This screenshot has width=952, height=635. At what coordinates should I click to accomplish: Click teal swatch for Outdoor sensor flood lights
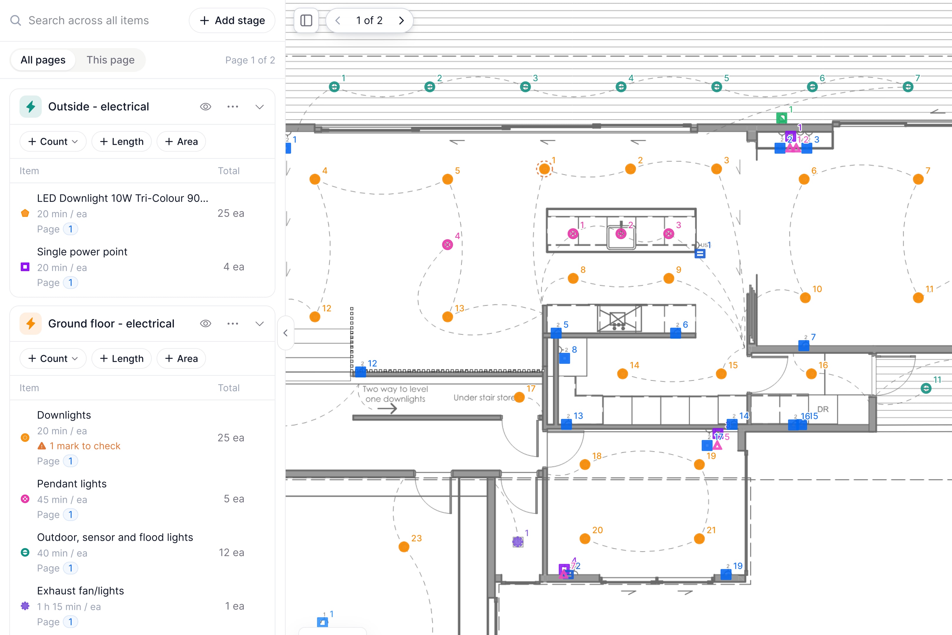(x=25, y=552)
